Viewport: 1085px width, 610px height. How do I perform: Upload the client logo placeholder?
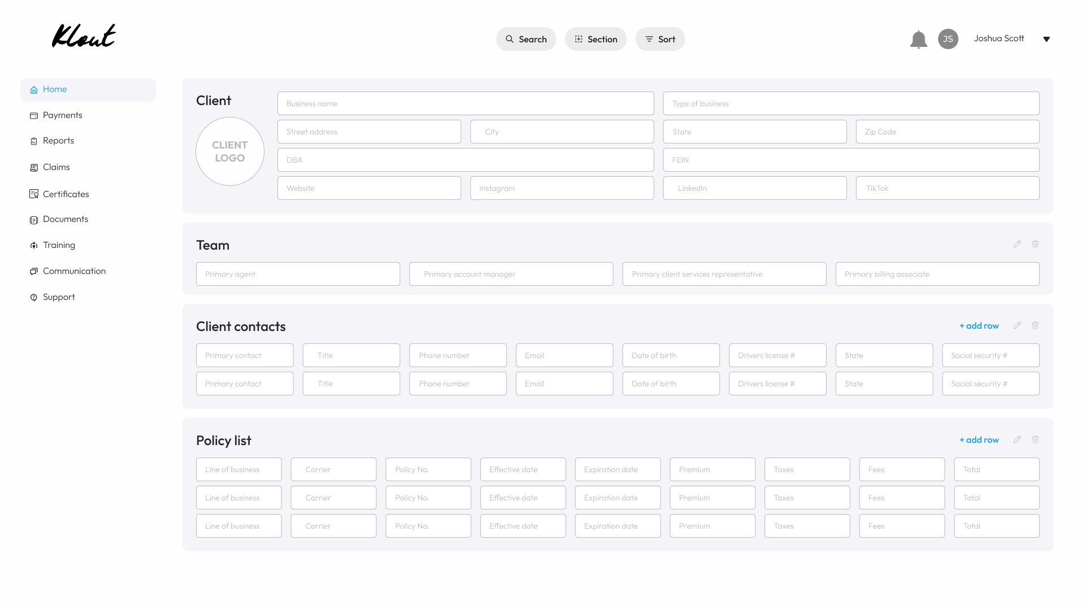pyautogui.click(x=230, y=151)
